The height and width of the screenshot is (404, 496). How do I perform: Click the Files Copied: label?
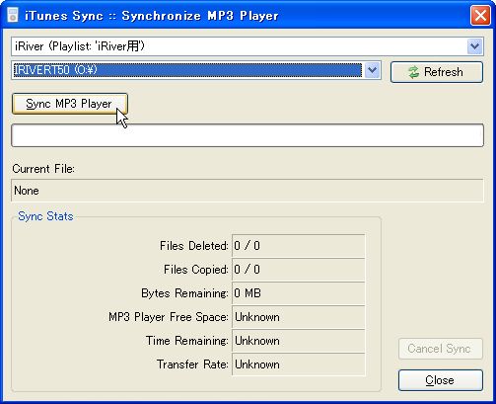click(x=196, y=270)
